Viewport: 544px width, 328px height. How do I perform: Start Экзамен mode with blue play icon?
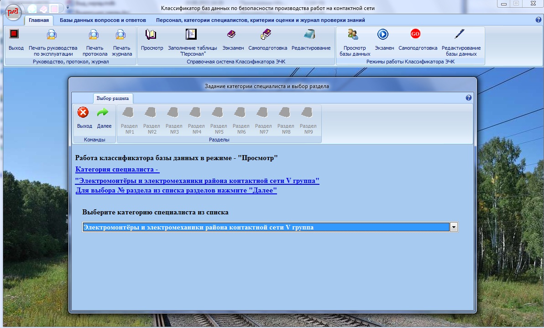pos(384,35)
